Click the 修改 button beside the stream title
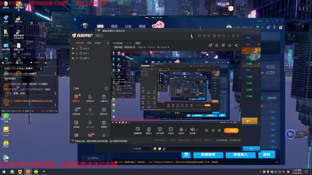 coord(138,43)
